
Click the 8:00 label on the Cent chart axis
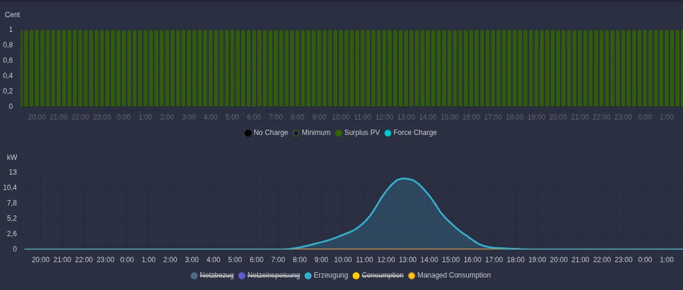tap(297, 117)
